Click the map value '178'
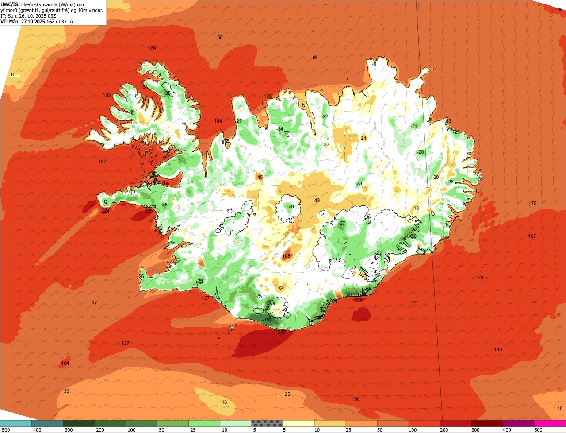The height and width of the screenshot is (433, 566). point(479,278)
